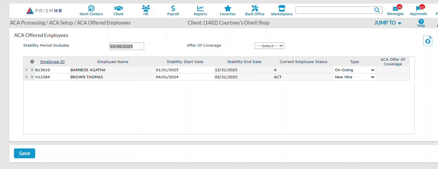Open Type dropdown for BARNESE AGATHA

354,70
